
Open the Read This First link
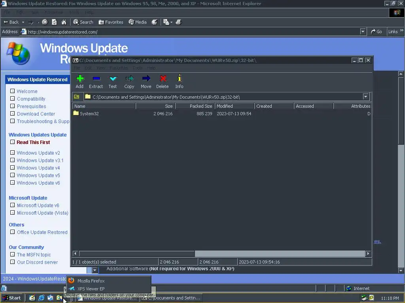(33, 142)
